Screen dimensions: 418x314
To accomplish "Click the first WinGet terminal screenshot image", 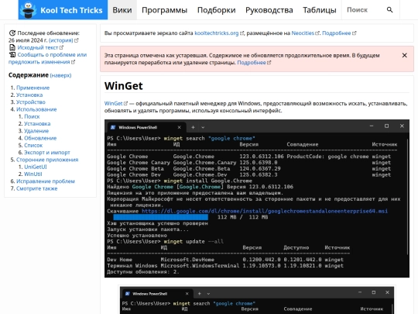I will pyautogui.click(x=257, y=198).
